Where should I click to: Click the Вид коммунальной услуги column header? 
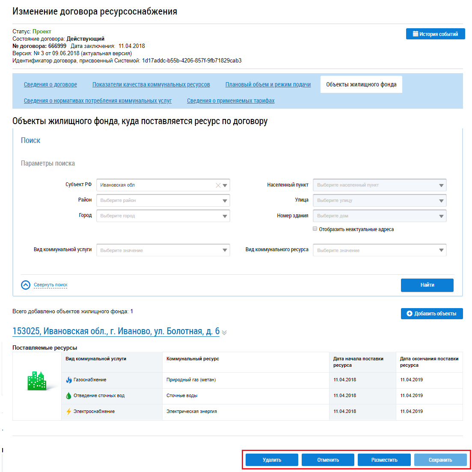pyautogui.click(x=112, y=362)
